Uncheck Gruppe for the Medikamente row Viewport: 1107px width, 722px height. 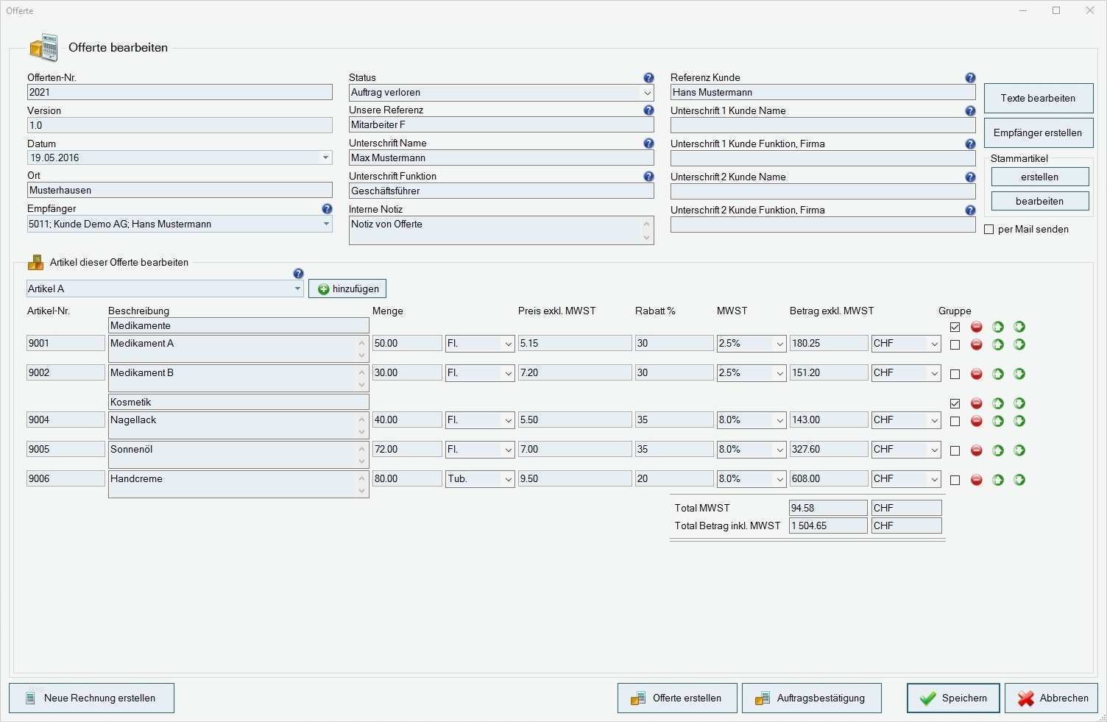coord(955,327)
